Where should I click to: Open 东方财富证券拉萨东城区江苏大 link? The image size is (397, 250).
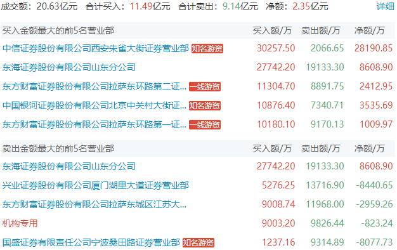tap(94, 204)
